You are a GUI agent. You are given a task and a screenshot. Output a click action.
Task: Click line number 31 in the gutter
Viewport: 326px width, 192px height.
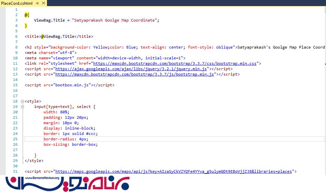tap(15, 171)
